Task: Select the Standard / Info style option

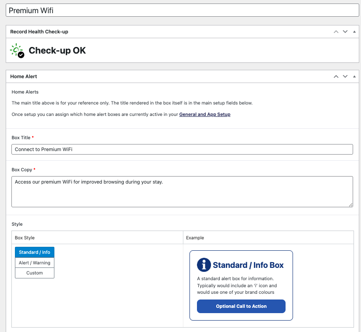Action: (x=34, y=252)
